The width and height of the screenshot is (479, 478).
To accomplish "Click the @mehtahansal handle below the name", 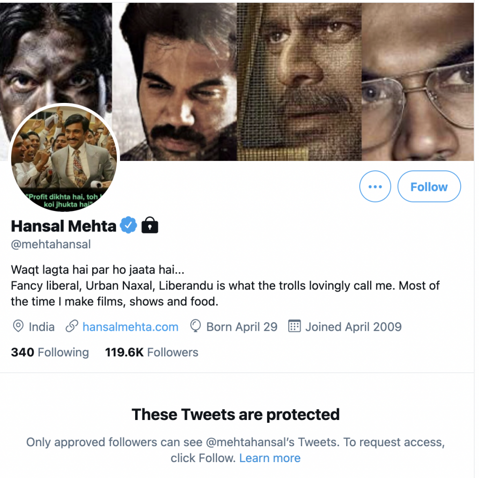I will click(51, 244).
